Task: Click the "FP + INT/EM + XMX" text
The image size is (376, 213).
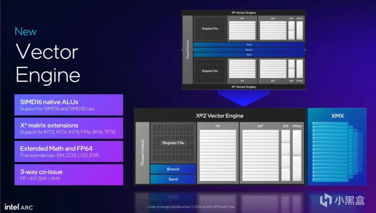Action: (x=40, y=178)
